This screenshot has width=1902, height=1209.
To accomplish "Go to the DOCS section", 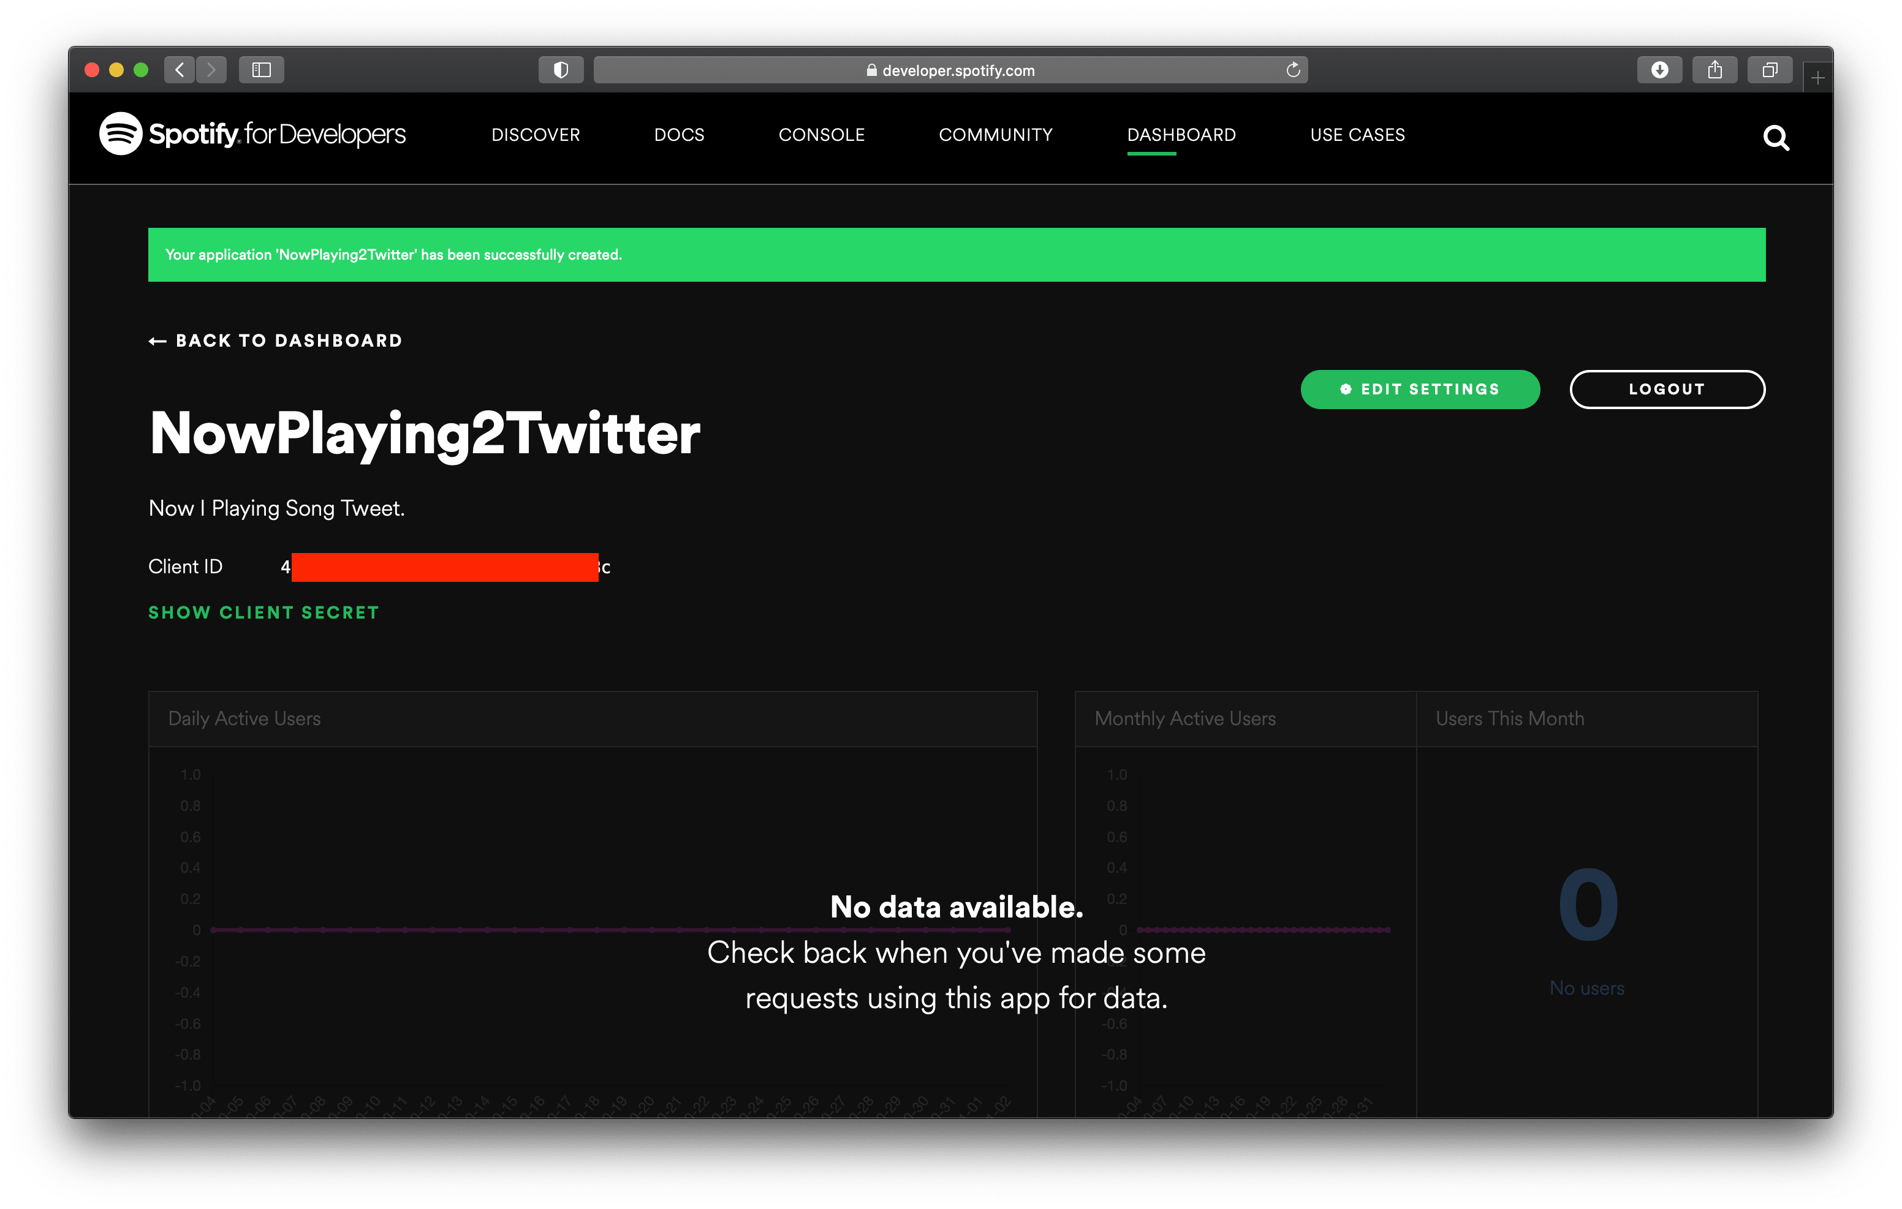I will click(680, 135).
